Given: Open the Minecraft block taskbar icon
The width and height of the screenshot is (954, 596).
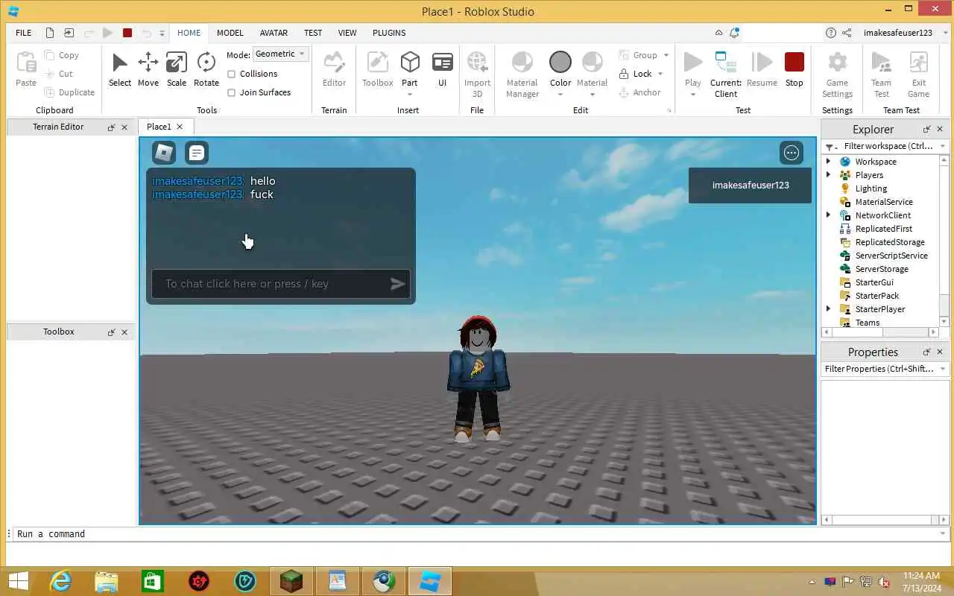Looking at the screenshot, I should click(x=291, y=581).
